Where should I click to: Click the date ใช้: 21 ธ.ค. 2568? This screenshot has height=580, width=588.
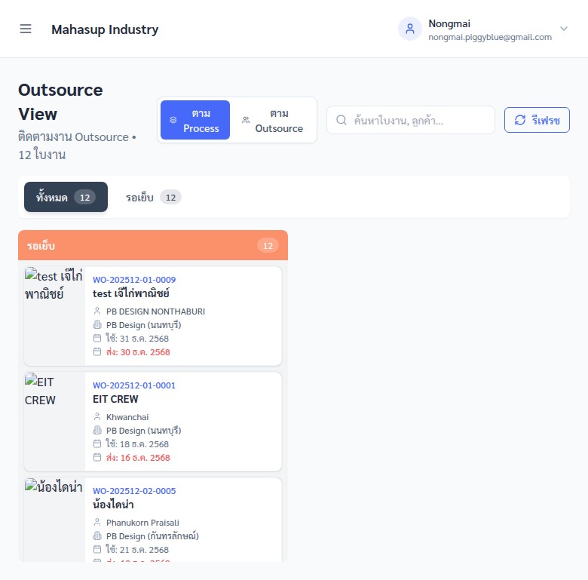tap(137, 550)
